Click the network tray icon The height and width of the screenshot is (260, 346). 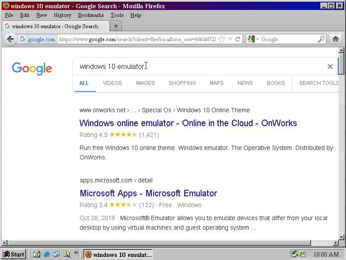(295, 254)
